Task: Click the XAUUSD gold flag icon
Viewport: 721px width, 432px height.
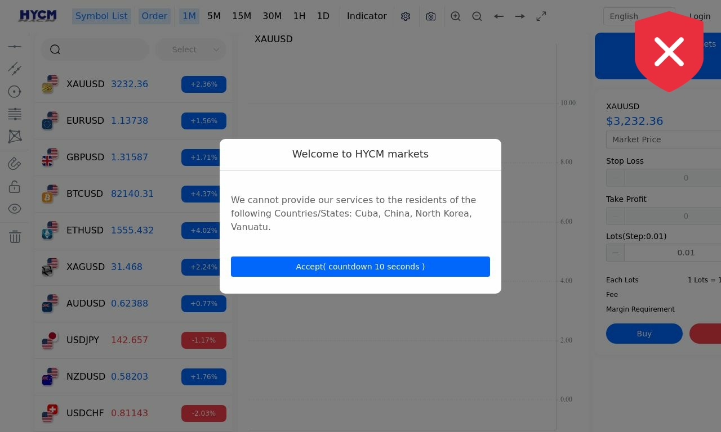Action: tap(50, 84)
